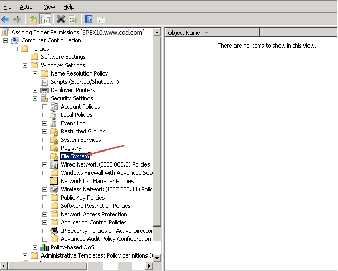Image resolution: width=338 pixels, height=271 pixels.
Task: Expand Software Restriction Policies node
Action: pyautogui.click(x=45, y=206)
